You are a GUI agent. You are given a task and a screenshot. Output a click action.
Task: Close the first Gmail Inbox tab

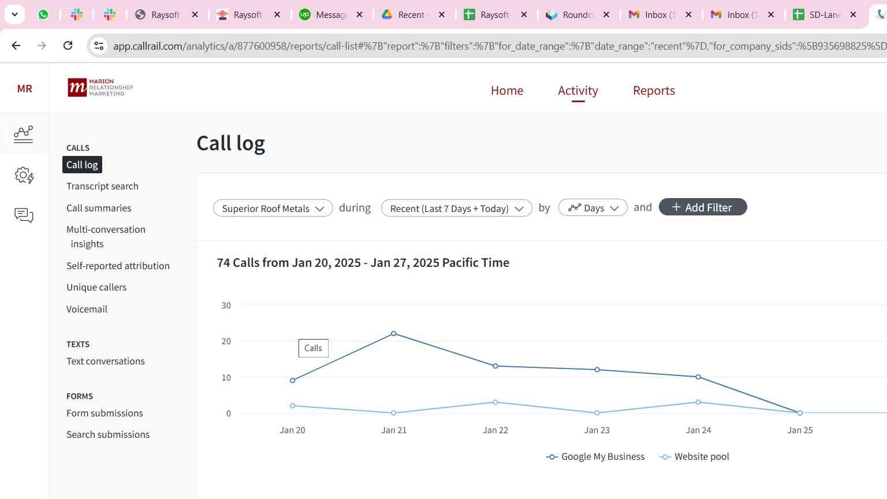[x=688, y=14]
